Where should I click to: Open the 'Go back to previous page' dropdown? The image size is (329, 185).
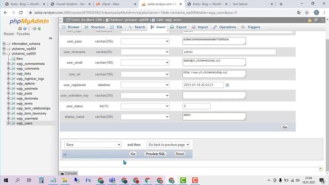click(168, 145)
